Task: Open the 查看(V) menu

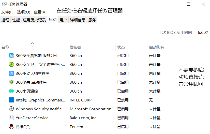Action: (40, 12)
